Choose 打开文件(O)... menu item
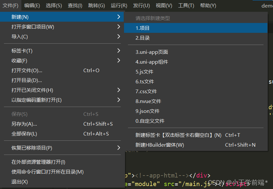 click(x=62, y=71)
